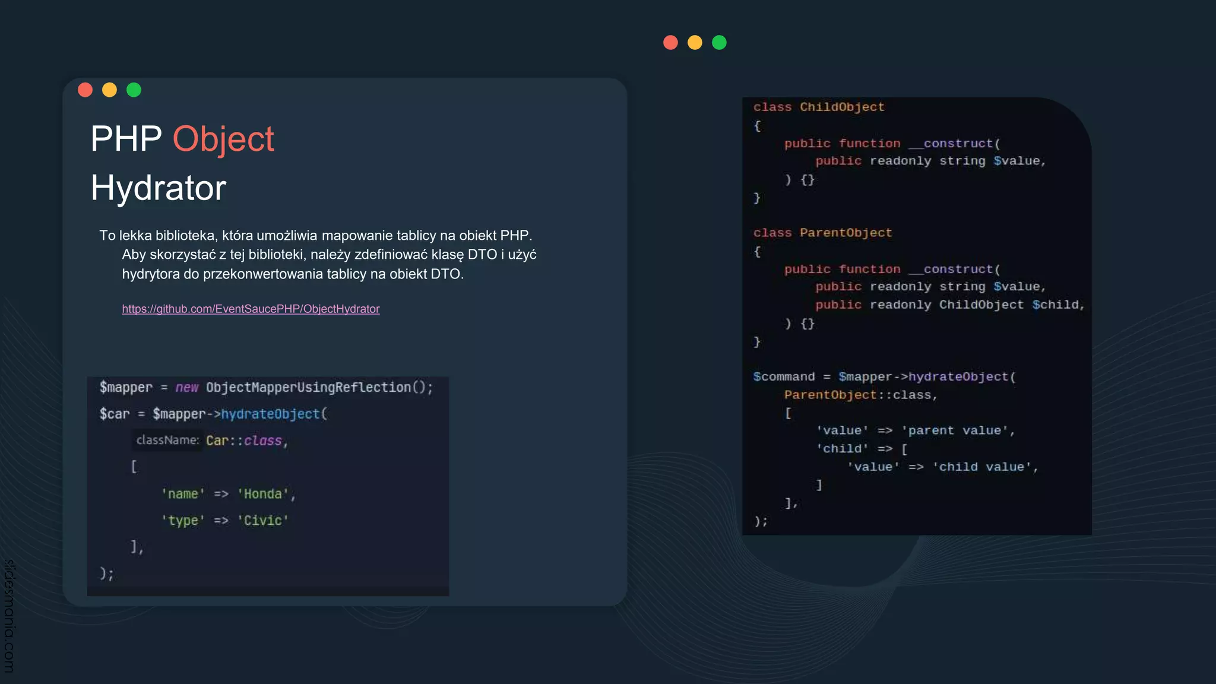The width and height of the screenshot is (1216, 684).
Task: Click 'public readonly ChildObject $child,' line
Action: click(x=950, y=305)
